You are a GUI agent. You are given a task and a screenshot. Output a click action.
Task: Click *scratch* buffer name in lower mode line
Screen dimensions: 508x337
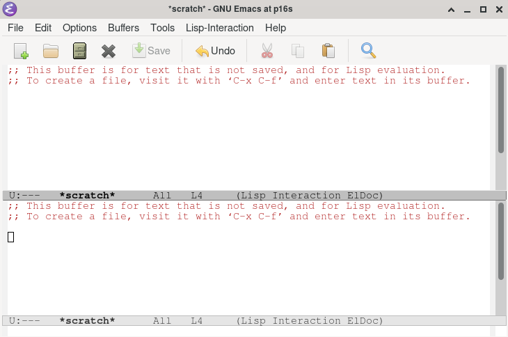pos(87,321)
